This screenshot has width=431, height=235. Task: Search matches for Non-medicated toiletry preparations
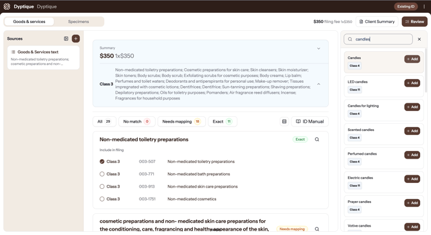click(317, 139)
